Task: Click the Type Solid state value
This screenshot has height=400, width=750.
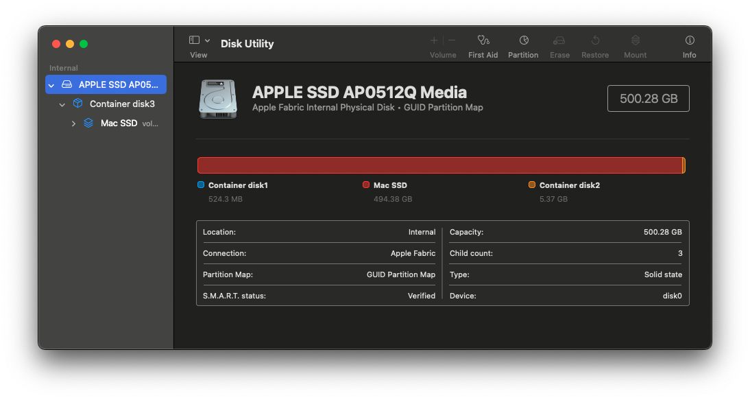Action: [x=663, y=274]
